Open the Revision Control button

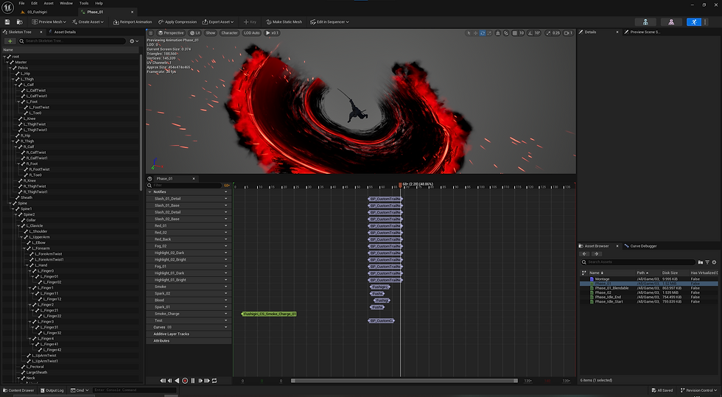click(699, 390)
